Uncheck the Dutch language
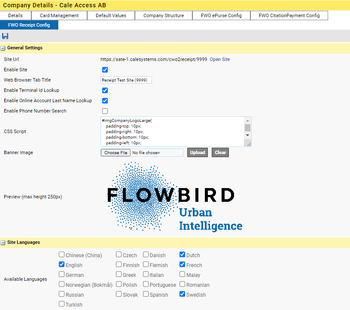The width and height of the screenshot is (350, 310). tap(183, 255)
